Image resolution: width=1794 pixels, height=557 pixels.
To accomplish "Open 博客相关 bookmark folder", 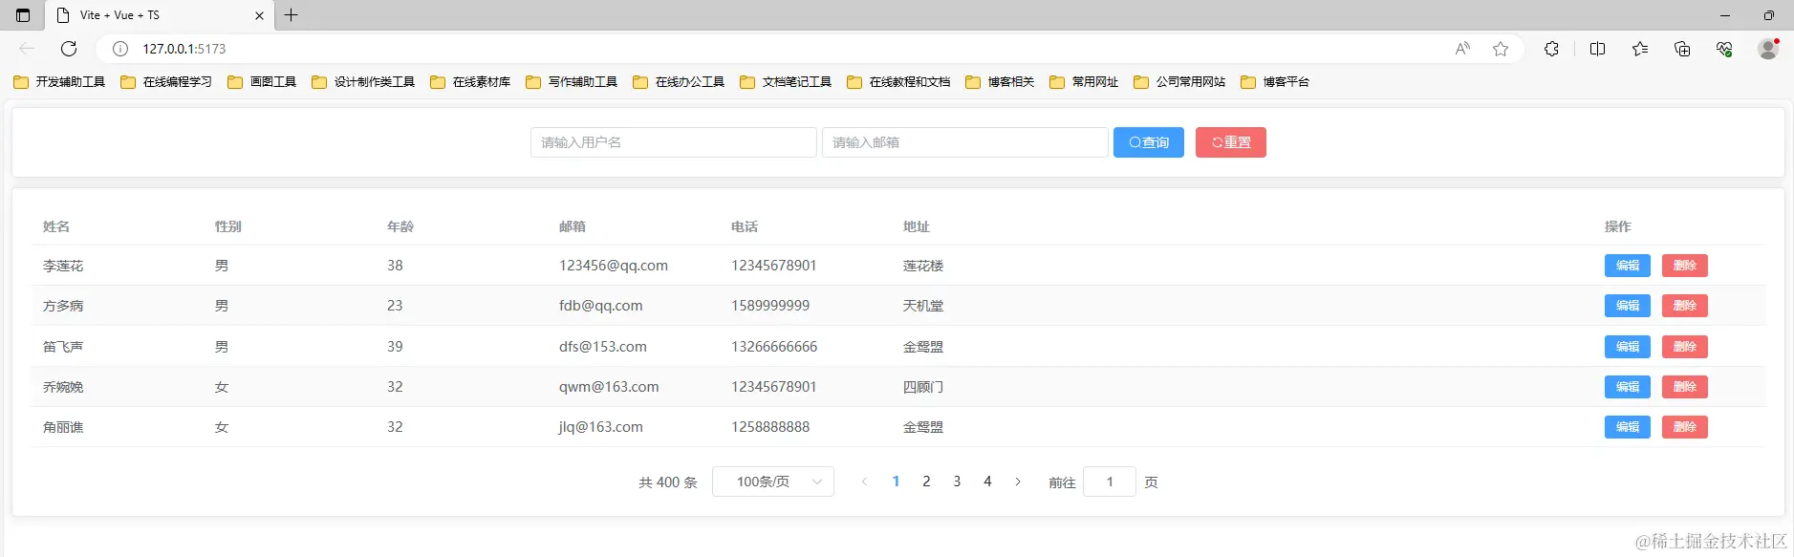I will 1000,82.
